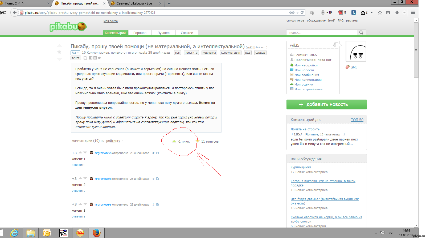Screen dimensions: 426x239
Task: Open File Explorer from taskbar
Action: click(31, 233)
